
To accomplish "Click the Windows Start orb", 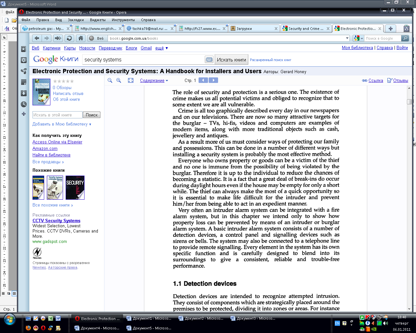I will [9, 319].
